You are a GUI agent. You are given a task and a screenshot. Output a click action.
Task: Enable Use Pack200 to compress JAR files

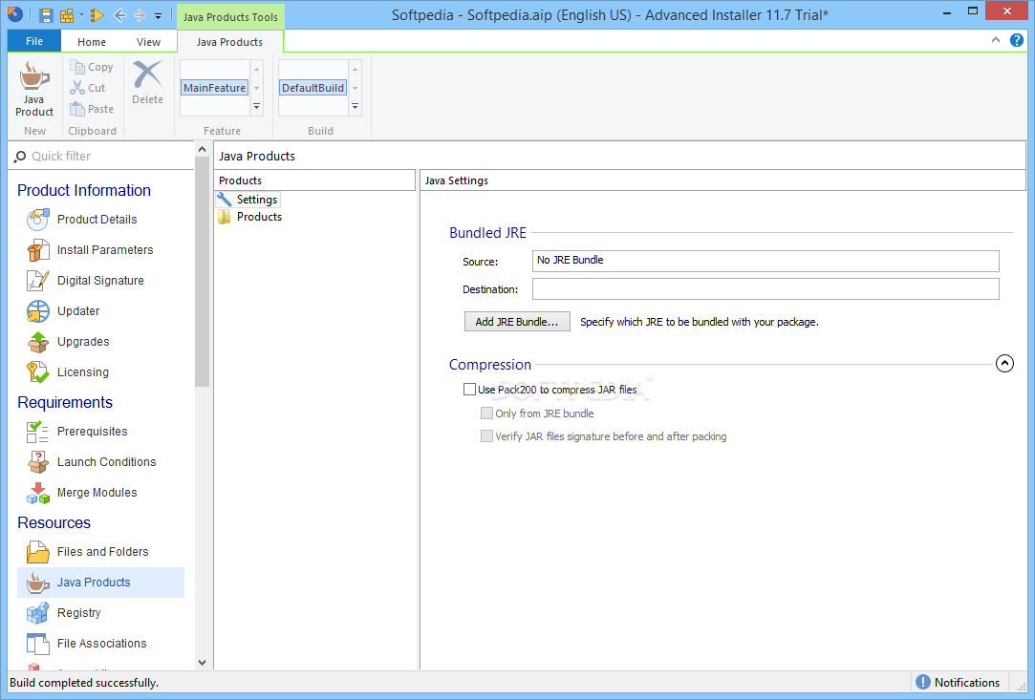[x=469, y=390]
